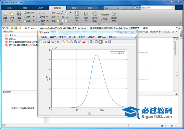Open Figure 1 桌面(D) menu
Screen dimensions: 184x129
coord(92,37)
